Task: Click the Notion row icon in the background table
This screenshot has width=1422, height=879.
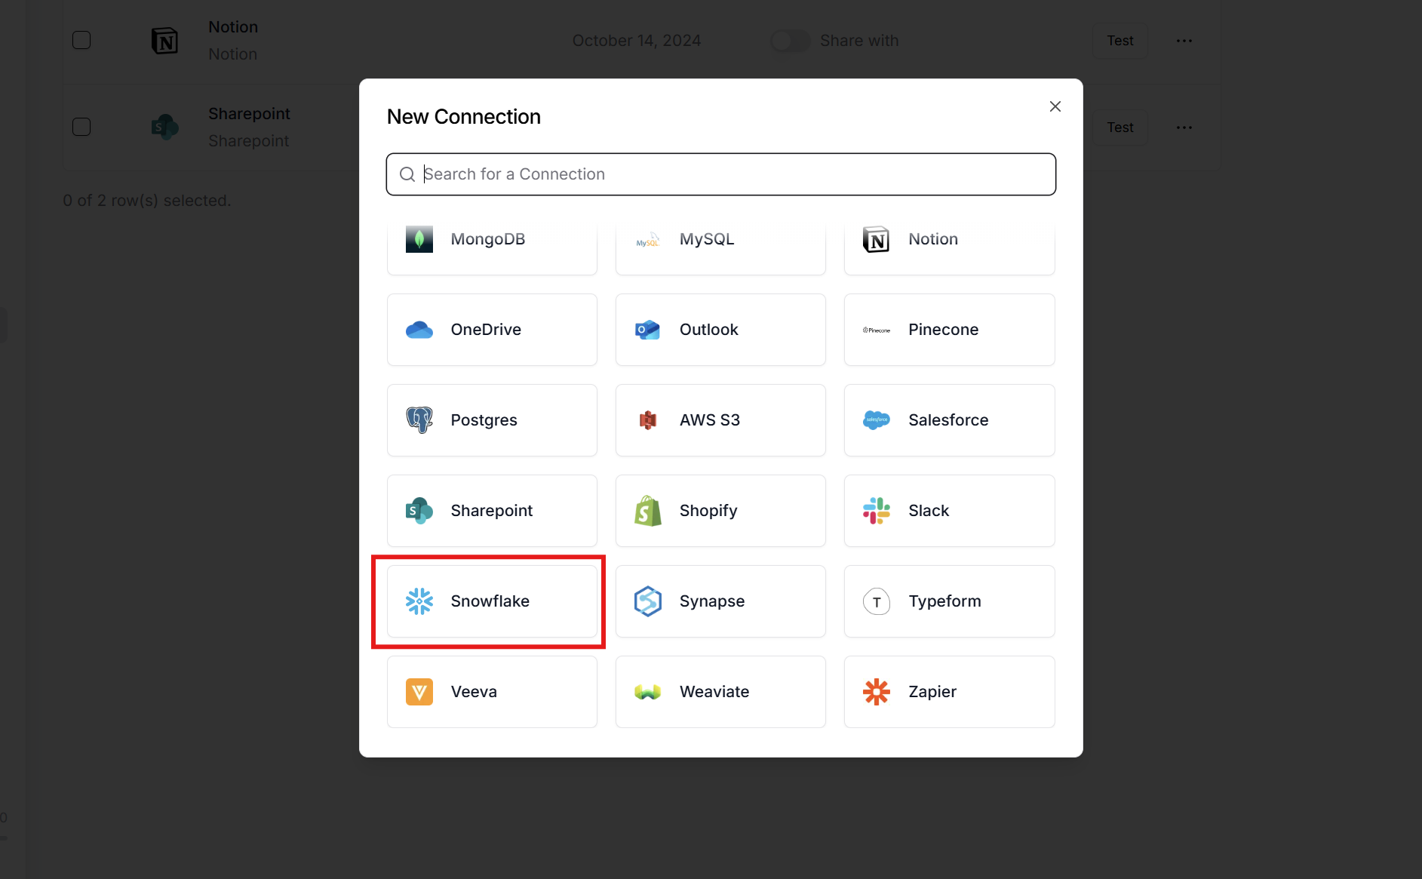Action: [165, 40]
